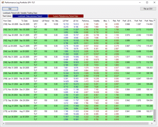The width and height of the screenshot is (158, 127).
Task: Select the From Date column header
Action: point(10,21)
